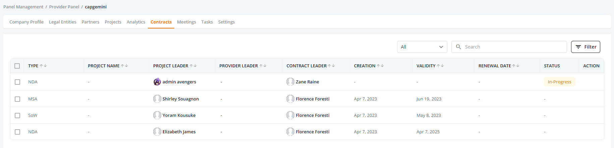Click Zane Raine's avatar
The height and width of the screenshot is (148, 614).
290,82
